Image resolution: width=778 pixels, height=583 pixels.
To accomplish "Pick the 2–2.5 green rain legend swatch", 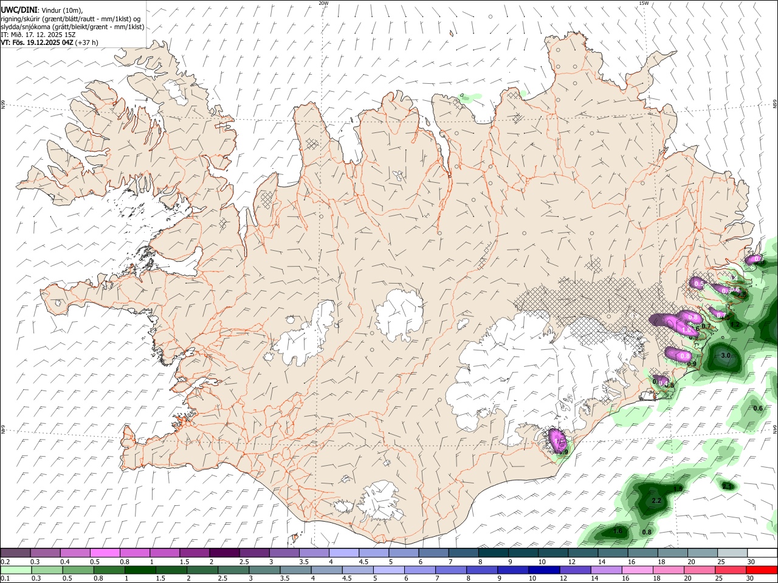I will [202, 570].
